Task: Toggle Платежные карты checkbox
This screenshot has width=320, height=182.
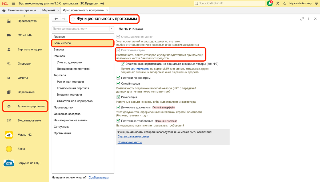Action: (118, 50)
